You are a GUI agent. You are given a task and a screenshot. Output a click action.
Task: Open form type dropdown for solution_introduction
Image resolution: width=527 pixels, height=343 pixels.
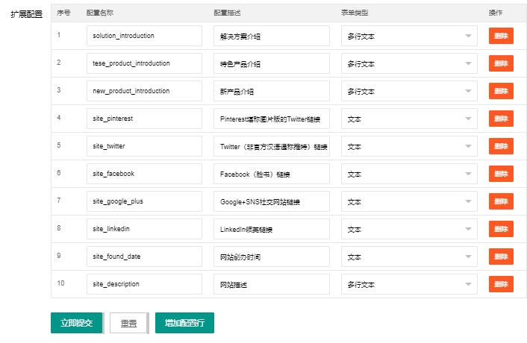tap(409, 36)
